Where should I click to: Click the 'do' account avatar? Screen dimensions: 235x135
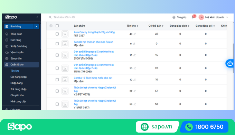pyautogui.click(x=201, y=17)
